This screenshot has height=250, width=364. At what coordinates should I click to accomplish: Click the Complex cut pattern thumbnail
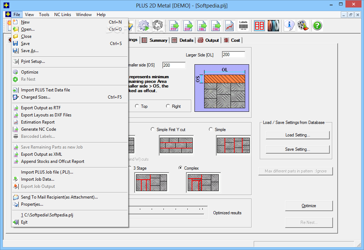203,182
